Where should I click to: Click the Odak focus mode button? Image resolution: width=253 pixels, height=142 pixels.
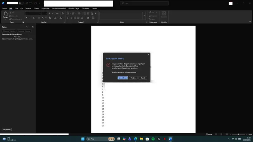tap(209, 134)
